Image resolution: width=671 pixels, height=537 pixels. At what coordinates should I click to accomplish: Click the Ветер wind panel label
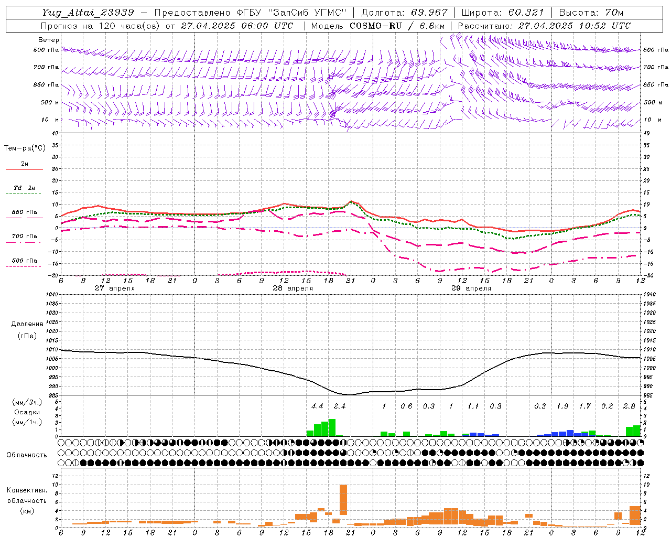pos(49,40)
